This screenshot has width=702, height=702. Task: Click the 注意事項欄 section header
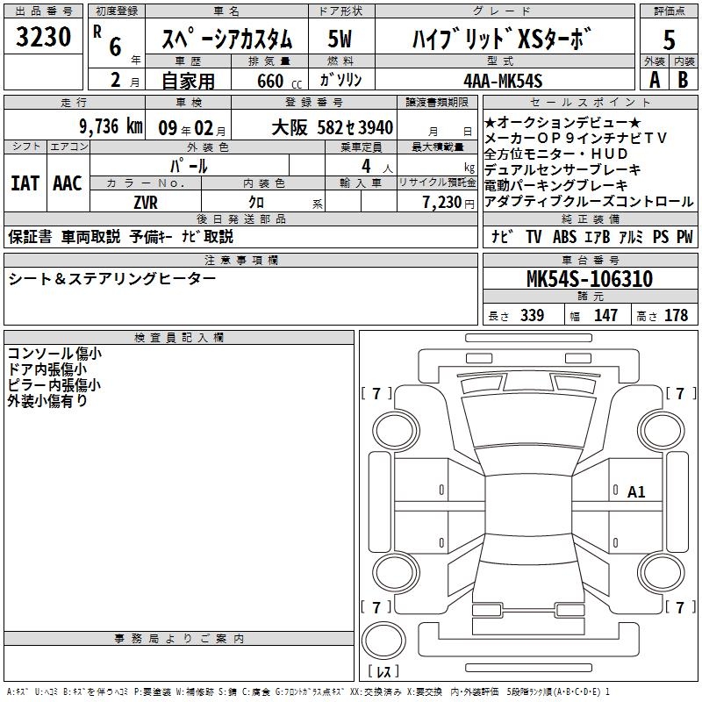point(241,261)
